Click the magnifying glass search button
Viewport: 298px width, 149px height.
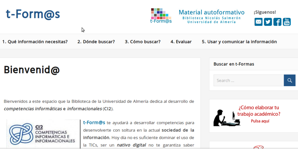(290, 80)
